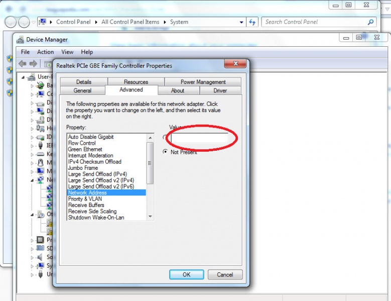Screen dimensions: 391x301
Task: Click the System breadcrumb in address bar
Action: click(179, 22)
